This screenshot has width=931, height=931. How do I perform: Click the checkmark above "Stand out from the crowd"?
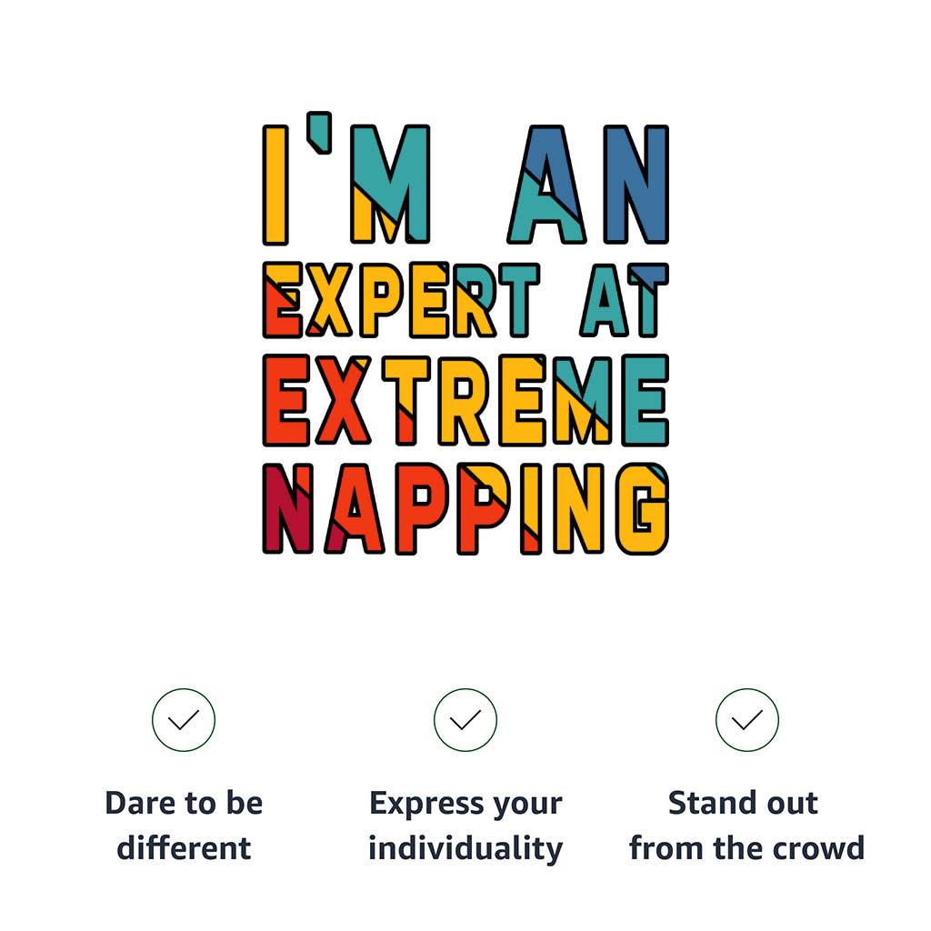tap(747, 720)
